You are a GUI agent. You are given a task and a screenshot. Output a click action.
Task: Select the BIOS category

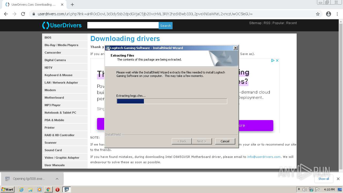pos(65,38)
